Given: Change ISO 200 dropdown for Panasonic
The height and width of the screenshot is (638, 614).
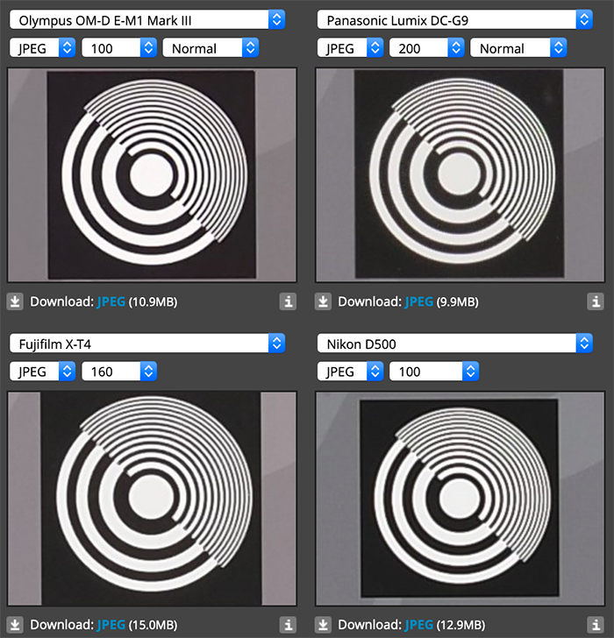Looking at the screenshot, I should click(x=426, y=48).
